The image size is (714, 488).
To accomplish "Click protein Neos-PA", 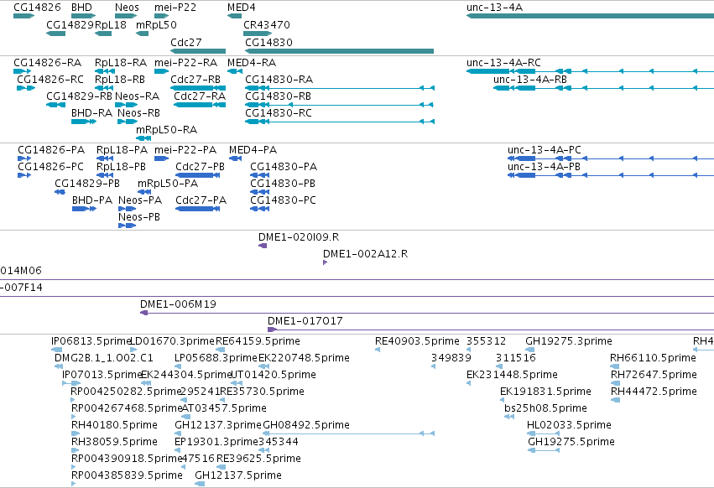I will (x=140, y=200).
